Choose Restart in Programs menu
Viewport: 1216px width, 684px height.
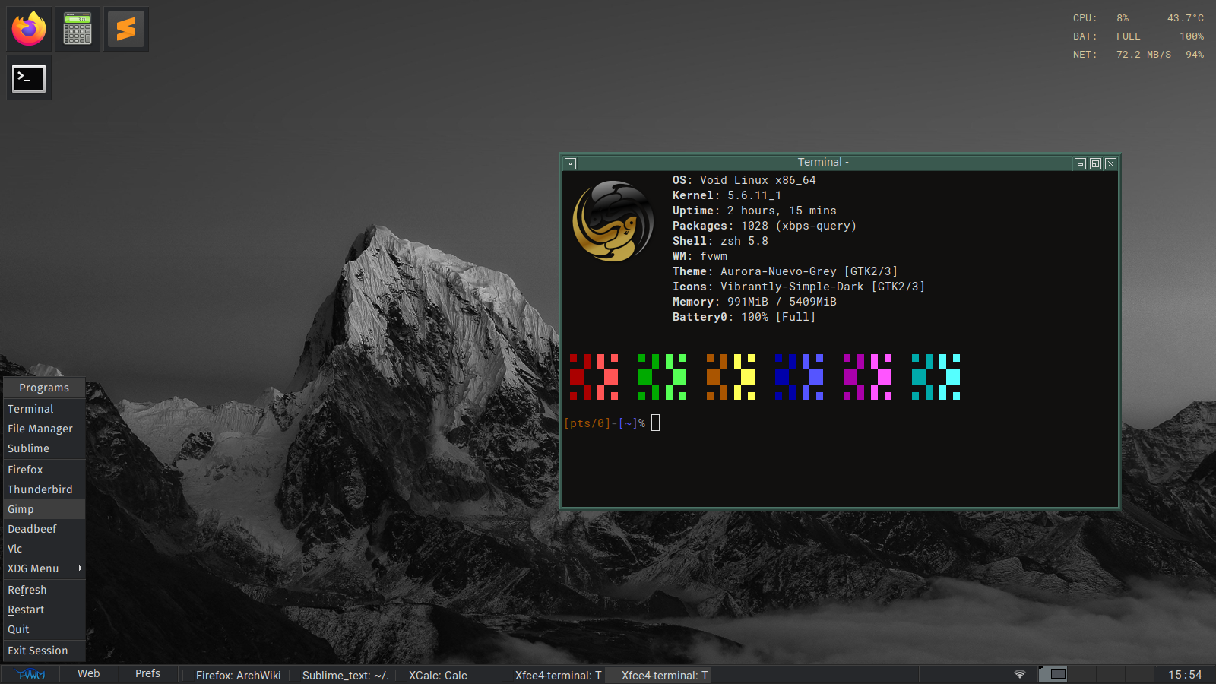click(44, 610)
